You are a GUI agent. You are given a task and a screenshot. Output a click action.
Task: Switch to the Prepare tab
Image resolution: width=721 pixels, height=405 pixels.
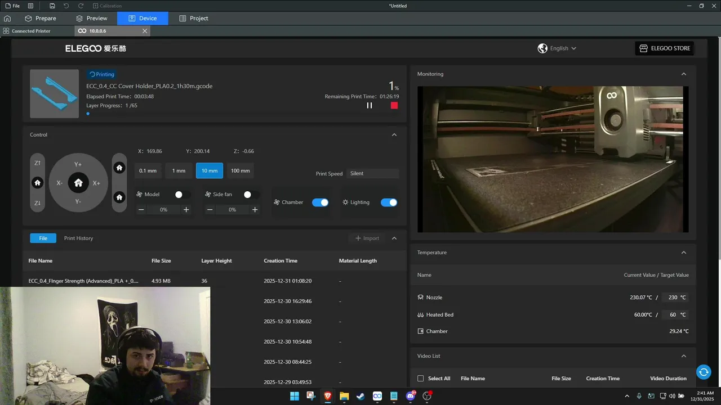(40, 19)
